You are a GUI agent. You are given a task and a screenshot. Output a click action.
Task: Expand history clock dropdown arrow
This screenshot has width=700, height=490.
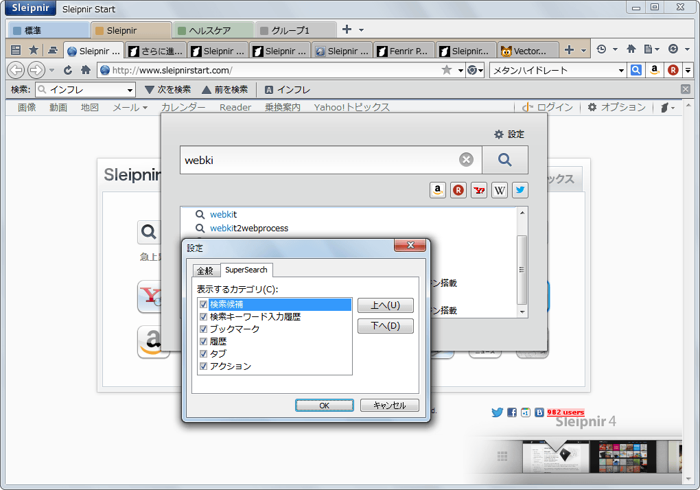tap(615, 49)
